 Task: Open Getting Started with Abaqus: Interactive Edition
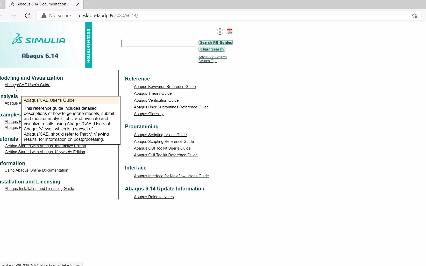click(45, 146)
